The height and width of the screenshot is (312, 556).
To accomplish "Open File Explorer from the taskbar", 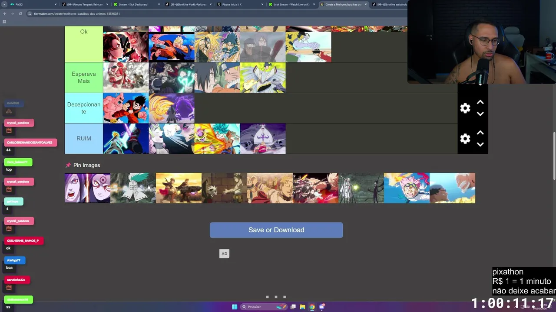I will [302, 307].
